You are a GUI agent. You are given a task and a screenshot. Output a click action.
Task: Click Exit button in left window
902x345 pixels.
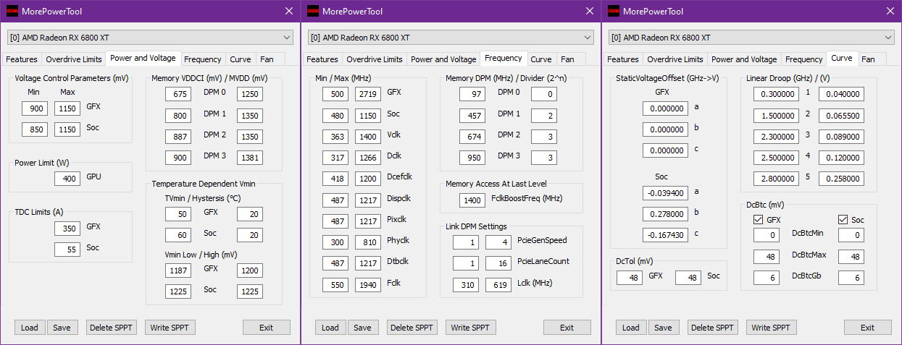(x=267, y=328)
